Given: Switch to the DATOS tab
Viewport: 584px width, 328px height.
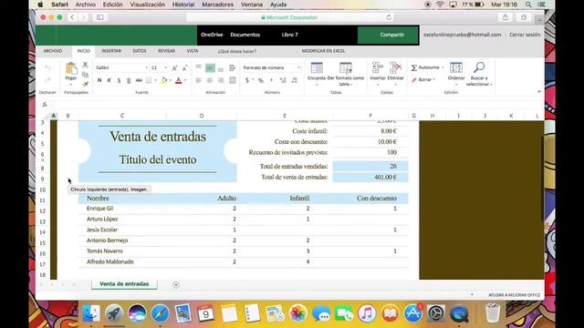Looking at the screenshot, I should [x=140, y=51].
